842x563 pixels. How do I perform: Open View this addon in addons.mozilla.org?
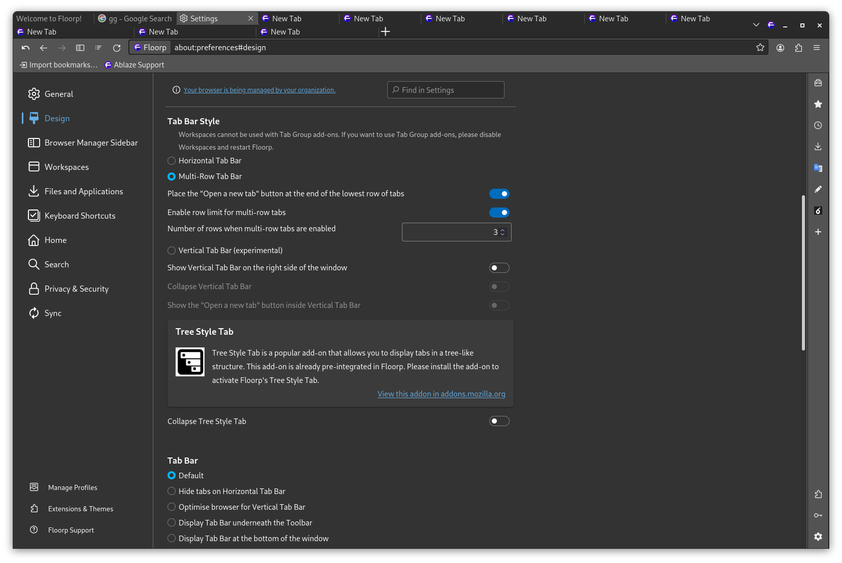[441, 394]
